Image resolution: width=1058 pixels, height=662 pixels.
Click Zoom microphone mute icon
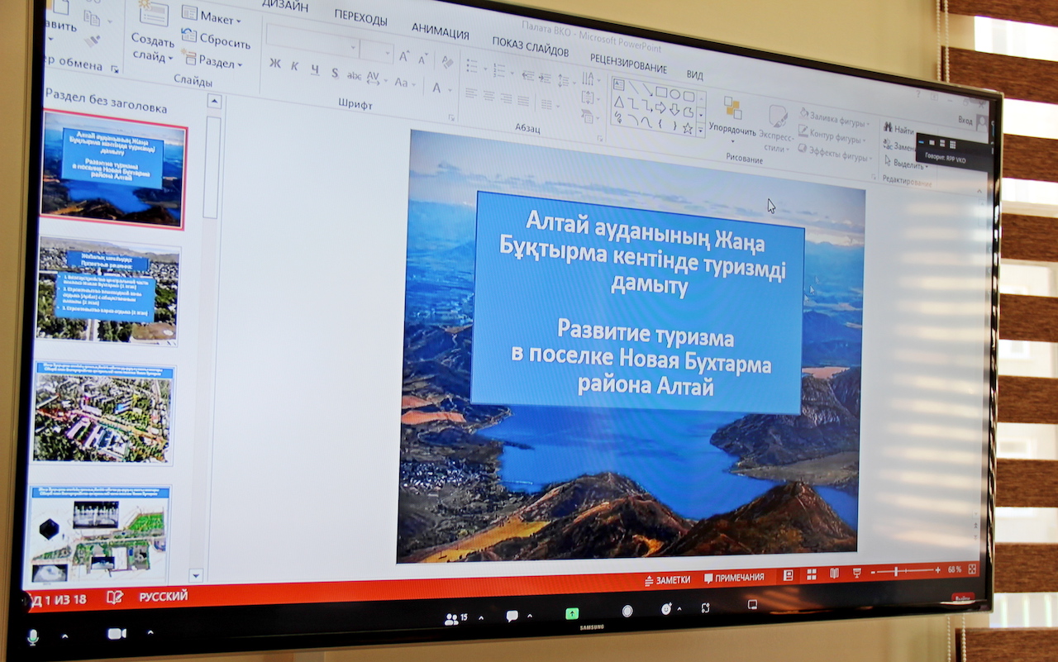pyautogui.click(x=33, y=636)
